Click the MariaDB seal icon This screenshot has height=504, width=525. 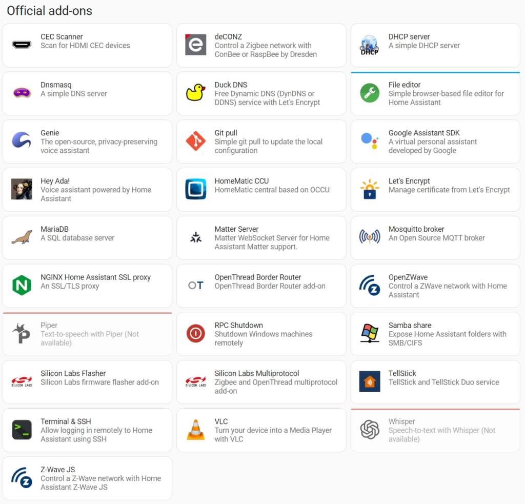tap(22, 237)
